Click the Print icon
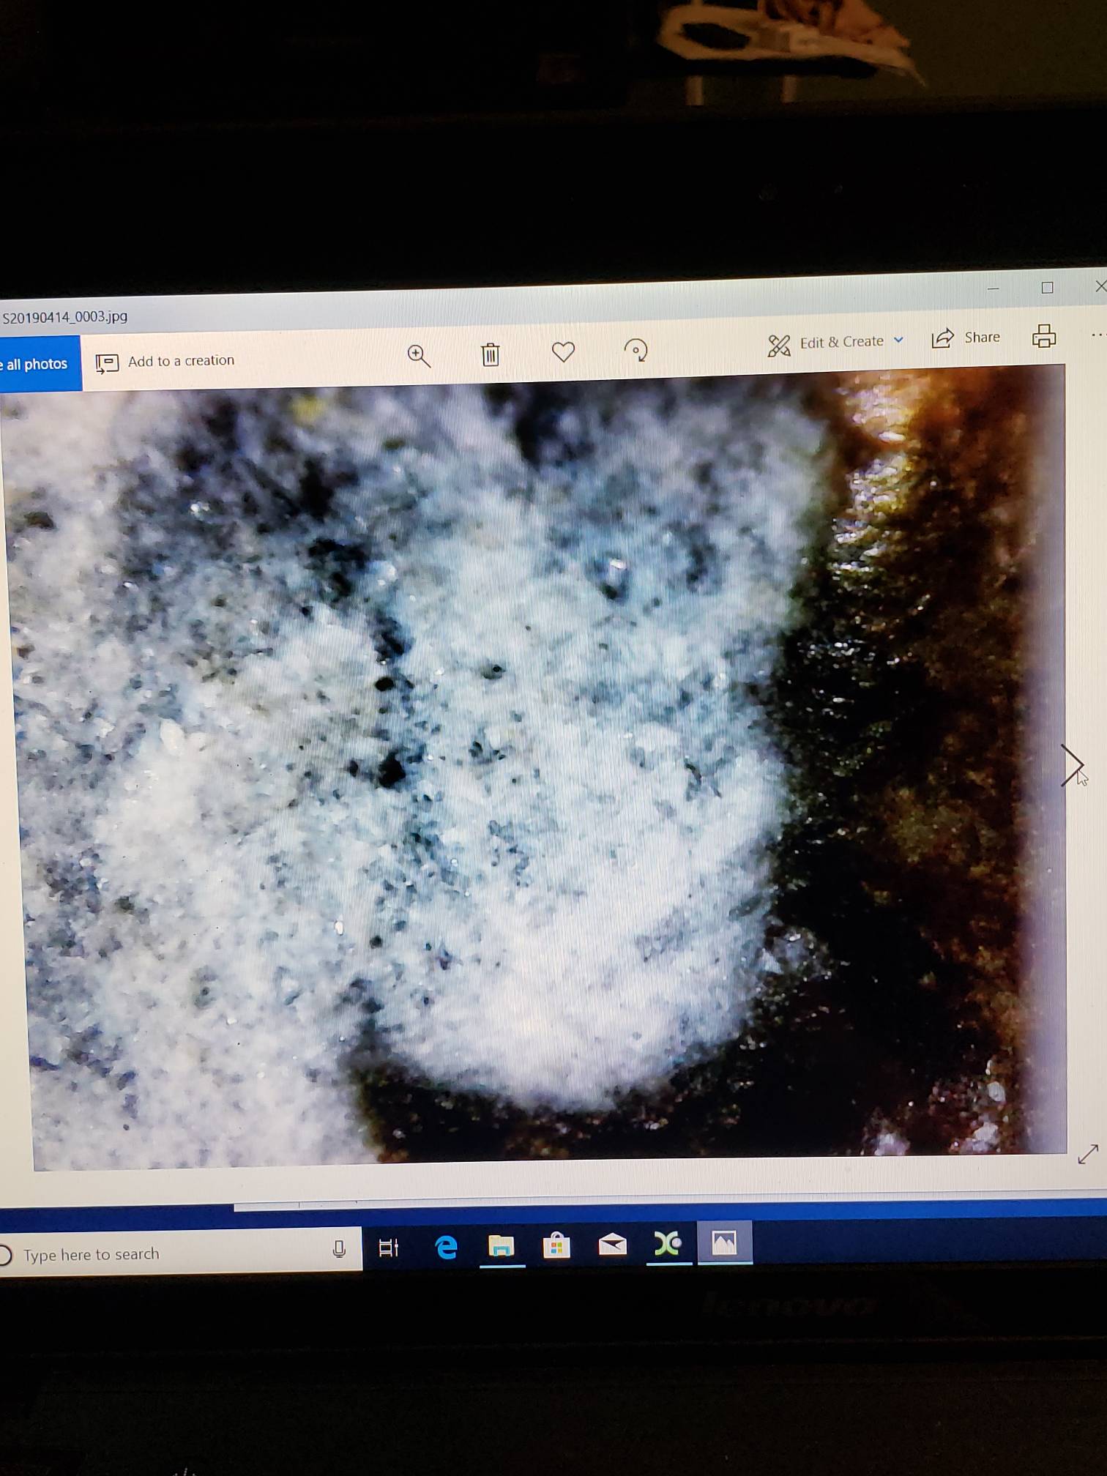The height and width of the screenshot is (1476, 1107). point(1043,336)
